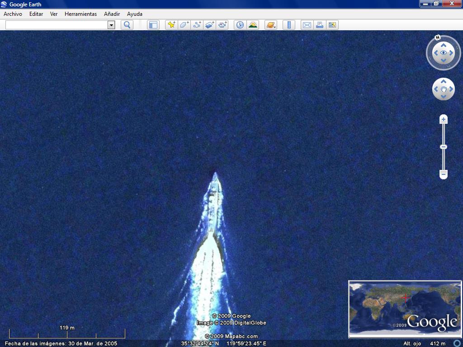View in Google Maps icon
This screenshot has height=347, width=463.
click(332, 25)
